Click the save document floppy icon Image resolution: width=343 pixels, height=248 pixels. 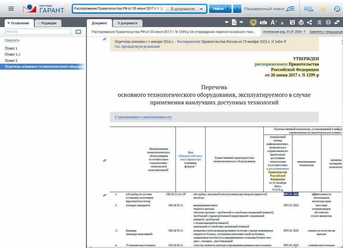tap(292, 23)
